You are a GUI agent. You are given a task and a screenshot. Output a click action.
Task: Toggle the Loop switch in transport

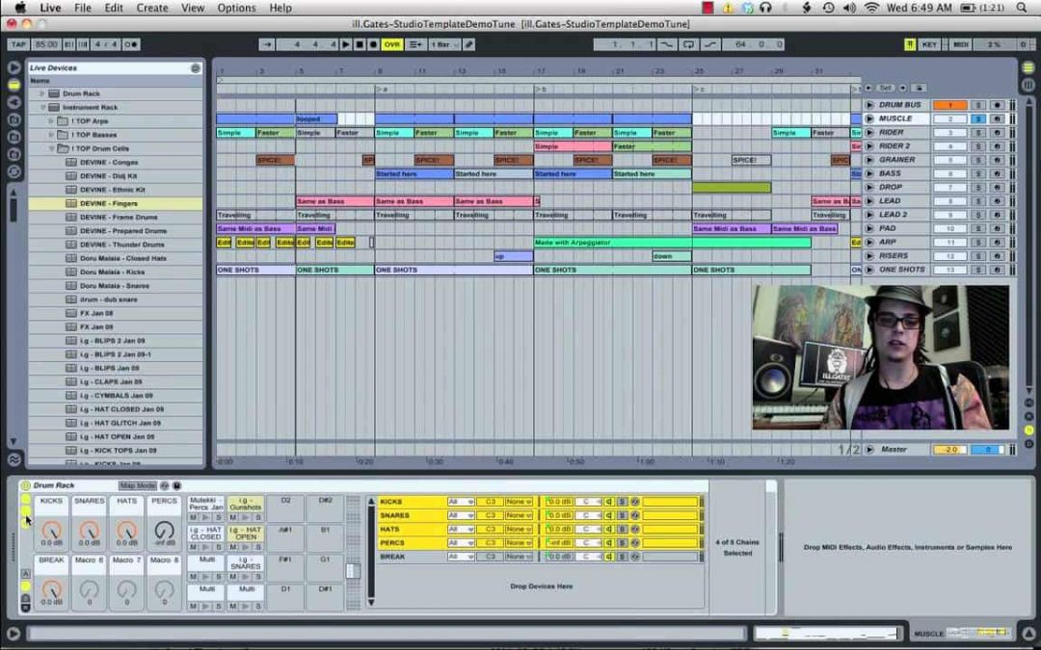688,44
